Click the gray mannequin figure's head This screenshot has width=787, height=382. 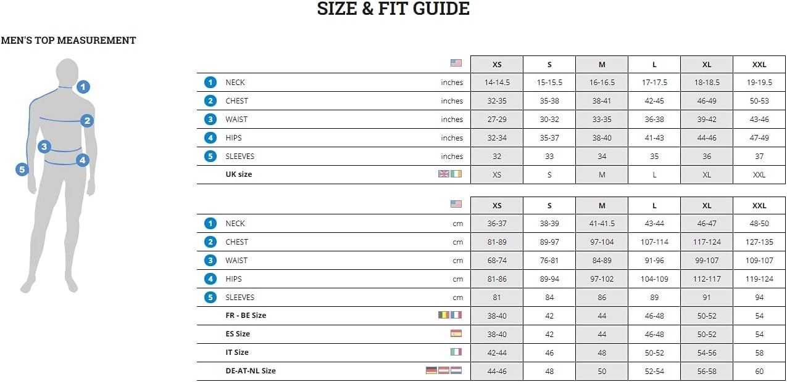click(x=67, y=72)
